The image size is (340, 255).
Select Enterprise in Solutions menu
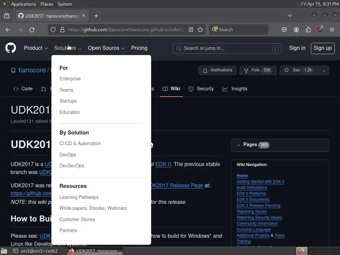pyautogui.click(x=70, y=79)
